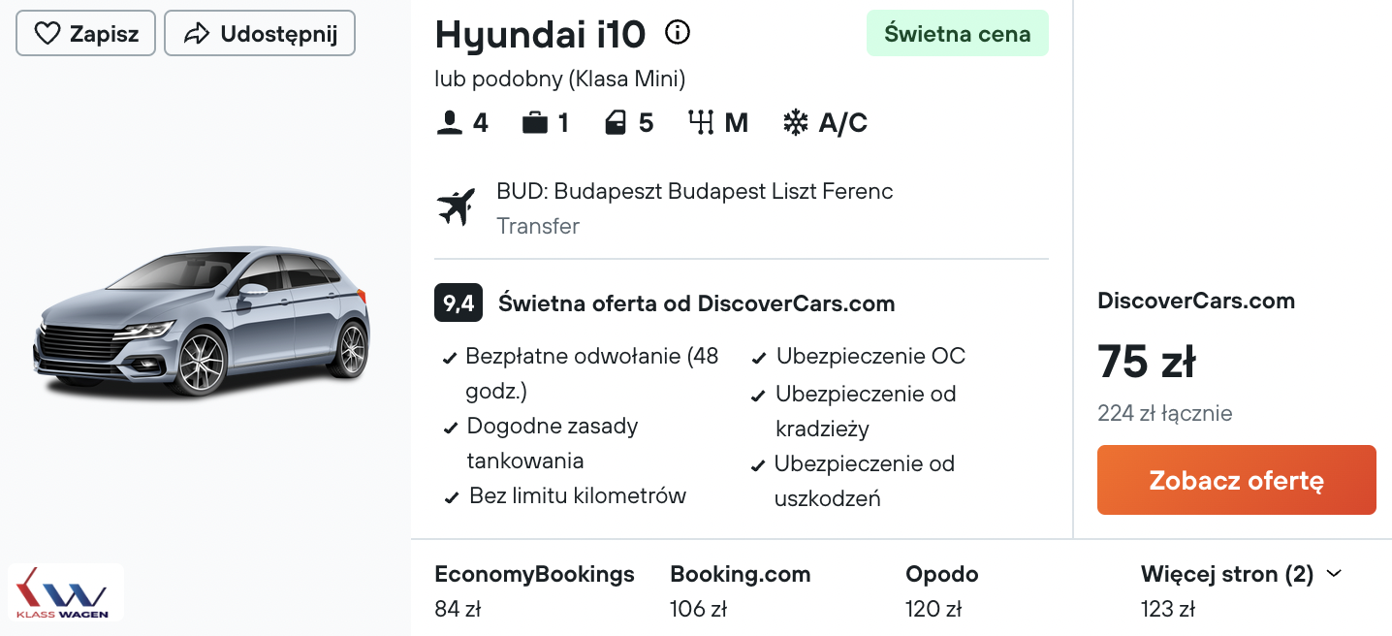The width and height of the screenshot is (1392, 636).
Task: Click the manual gearbox icon labeled M
Action: (702, 123)
